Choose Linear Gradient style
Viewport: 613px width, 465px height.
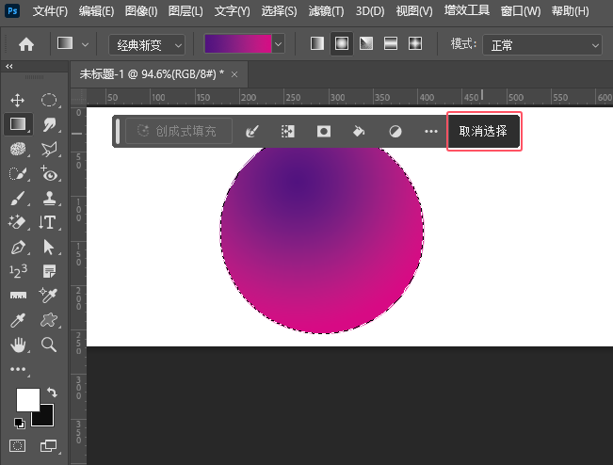point(317,43)
